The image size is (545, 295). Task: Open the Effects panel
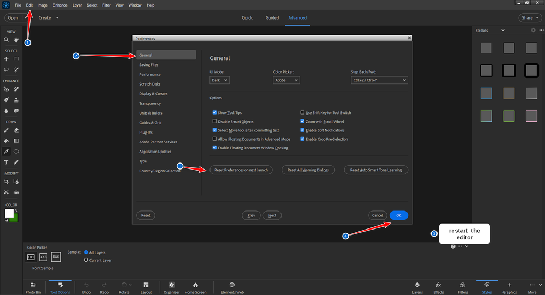point(438,288)
